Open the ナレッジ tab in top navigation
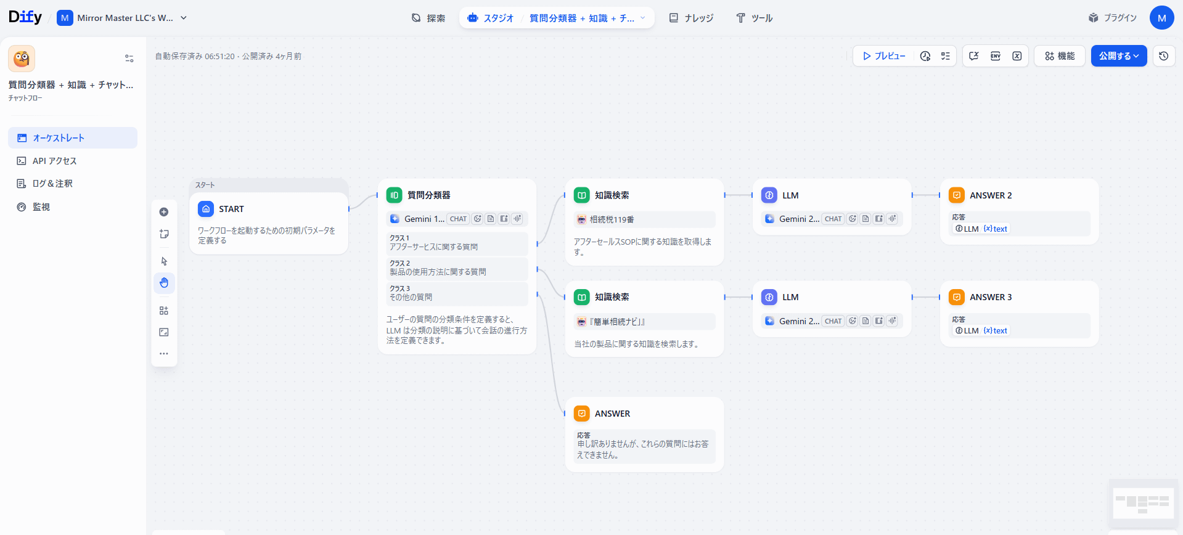Image resolution: width=1183 pixels, height=535 pixels. (691, 18)
